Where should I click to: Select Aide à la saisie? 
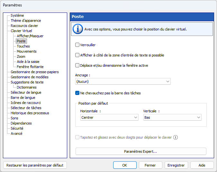28,62
